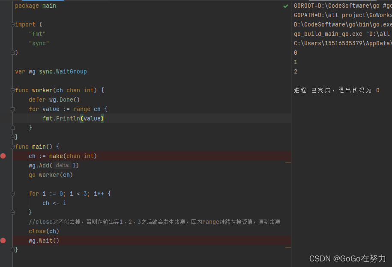Click the main function closing fold icon

[x=12, y=250]
